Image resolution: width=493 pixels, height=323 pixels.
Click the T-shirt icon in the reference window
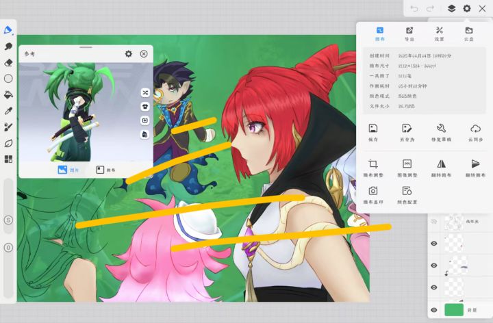point(145,107)
